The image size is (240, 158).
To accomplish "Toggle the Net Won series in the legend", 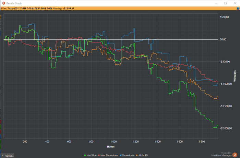I will point(90,155).
